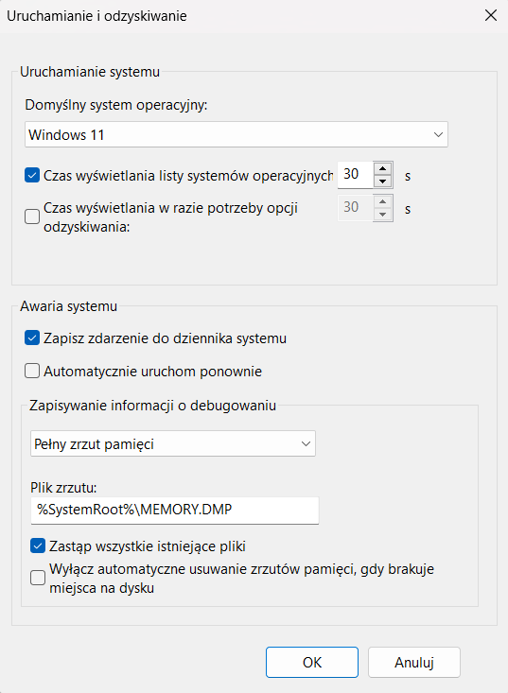508x693 pixels.
Task: Toggle Czas wyświetlania listy systemów operacyjnych checkbox
Action: click(32, 175)
